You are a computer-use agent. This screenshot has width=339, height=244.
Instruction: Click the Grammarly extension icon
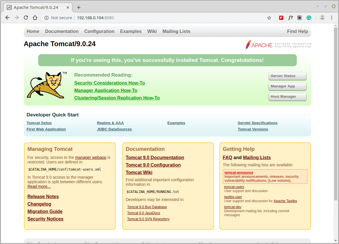pyautogui.click(x=309, y=17)
